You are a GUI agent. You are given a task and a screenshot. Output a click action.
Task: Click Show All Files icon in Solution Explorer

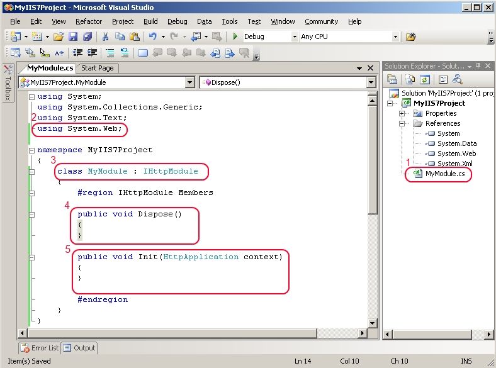[410, 79]
